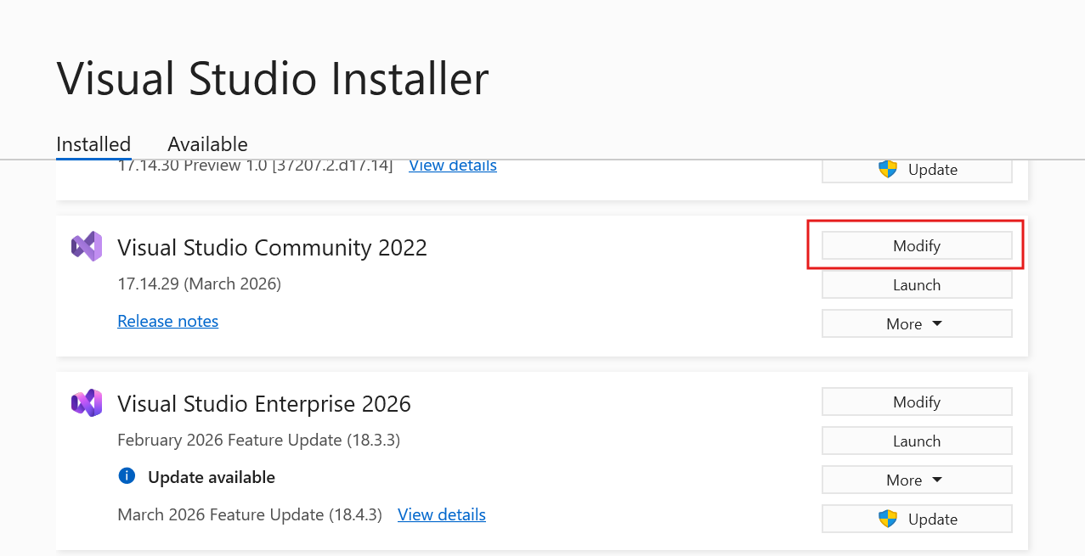1085x556 pixels.
Task: Select the Installed tab
Action: pos(93,144)
